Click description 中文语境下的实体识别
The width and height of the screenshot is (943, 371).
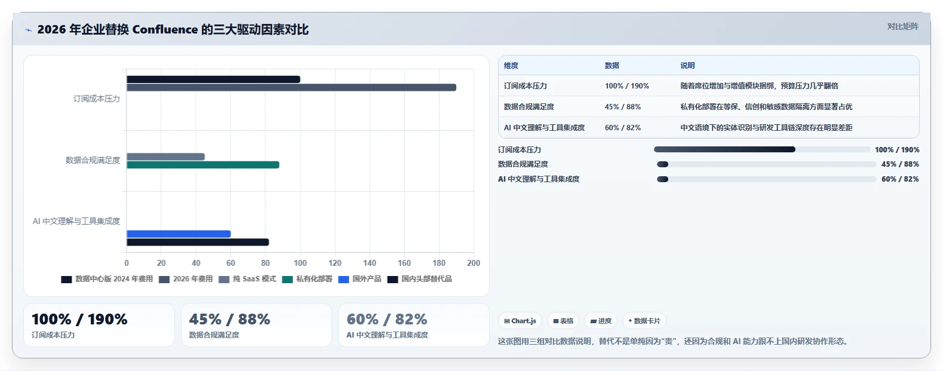click(x=766, y=128)
